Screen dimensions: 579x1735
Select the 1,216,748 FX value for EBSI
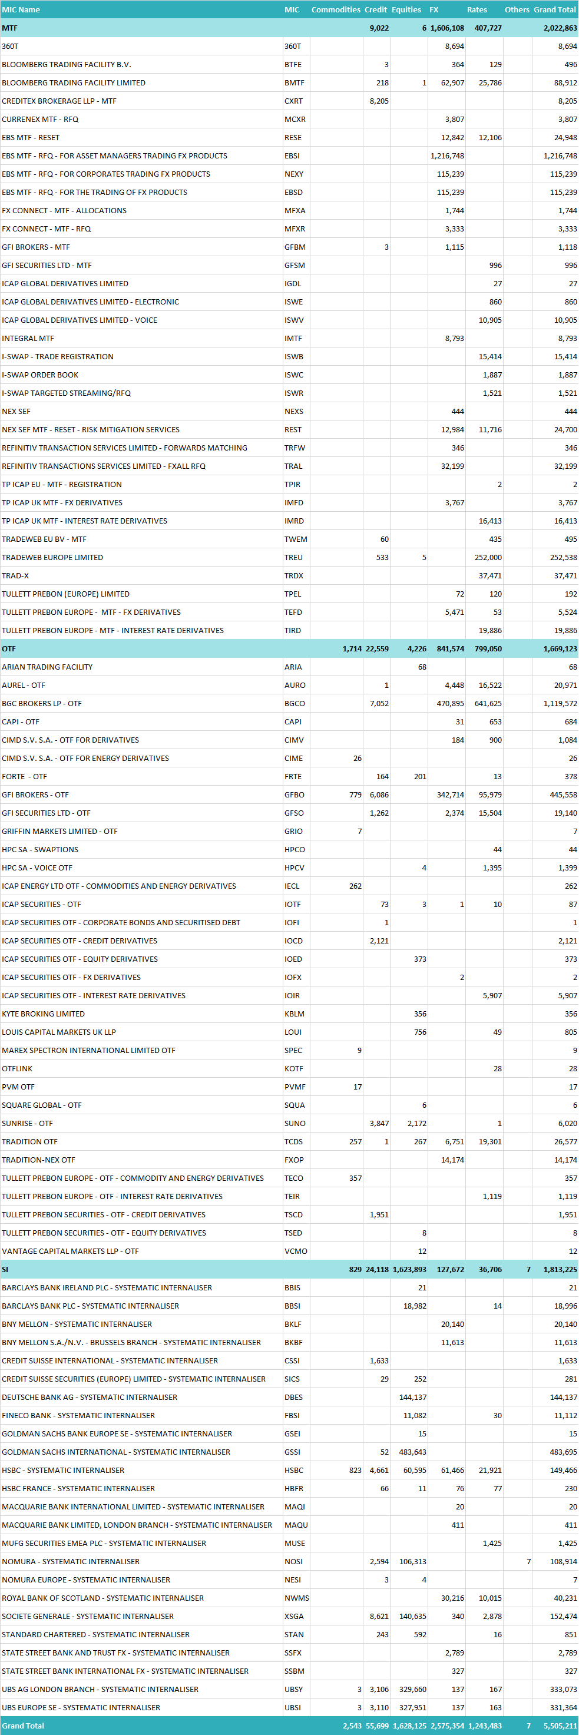[447, 155]
